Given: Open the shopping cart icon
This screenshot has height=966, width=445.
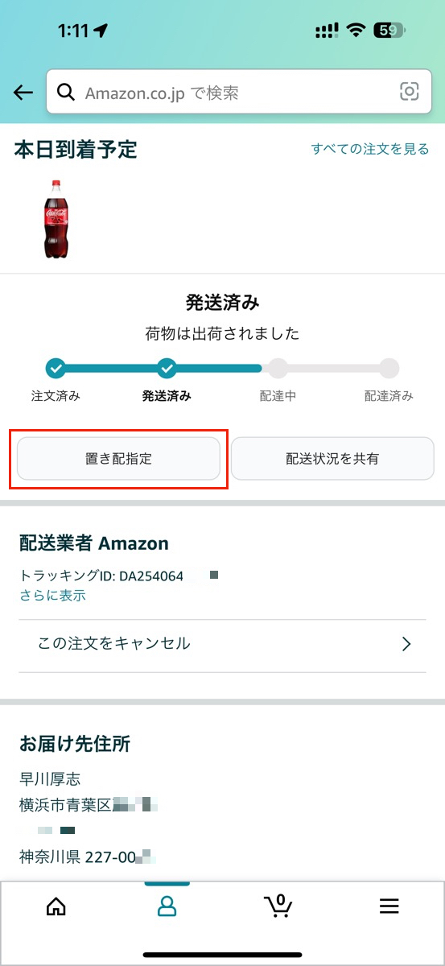Looking at the screenshot, I should (278, 906).
